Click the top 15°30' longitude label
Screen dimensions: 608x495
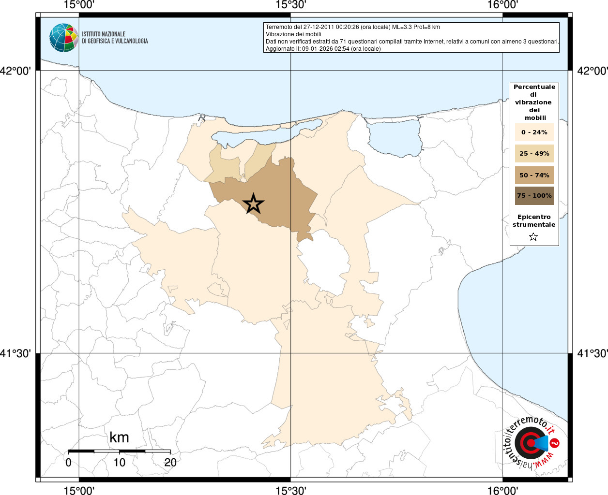290,5
